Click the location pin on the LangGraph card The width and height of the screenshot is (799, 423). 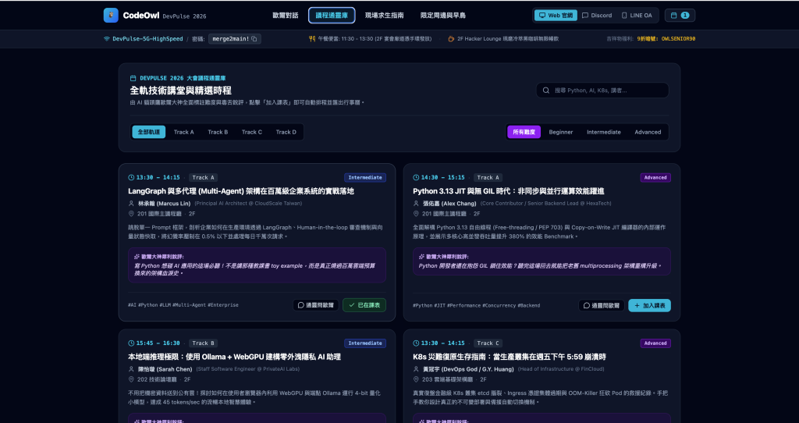(x=131, y=214)
